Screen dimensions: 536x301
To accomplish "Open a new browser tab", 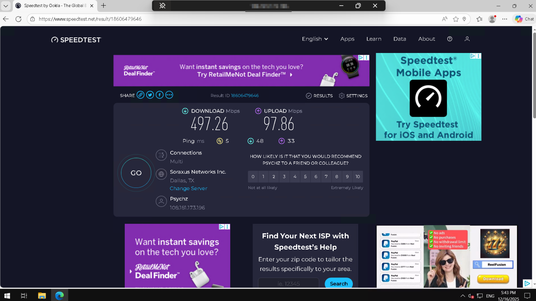I will point(103,6).
